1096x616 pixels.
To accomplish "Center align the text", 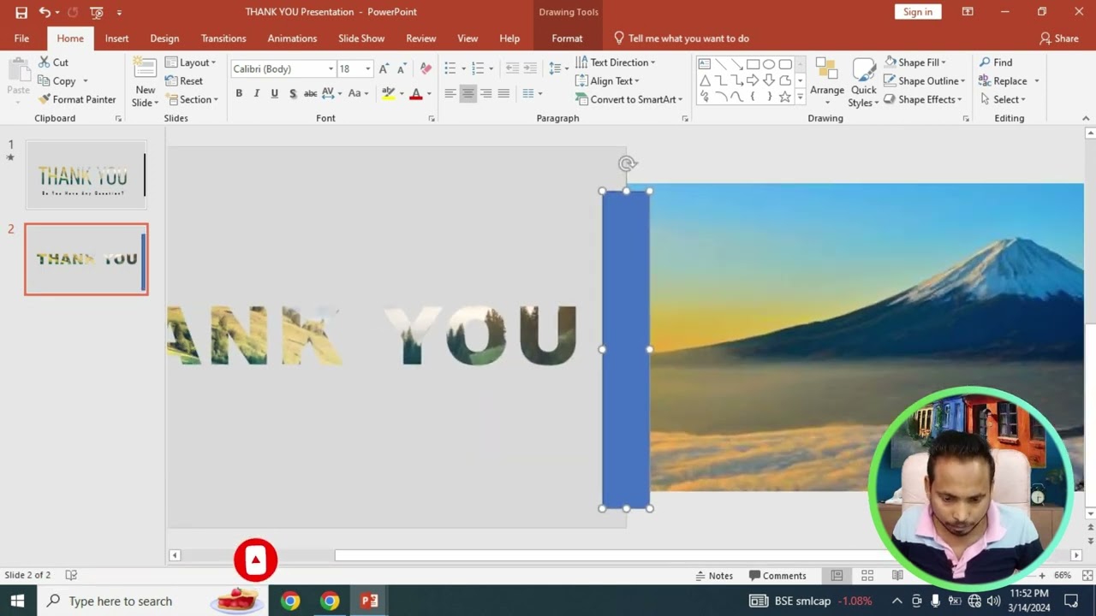I will coord(468,93).
